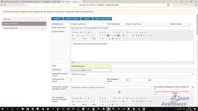Click Save disk icon in short description editor

pyautogui.click(x=81, y=32)
